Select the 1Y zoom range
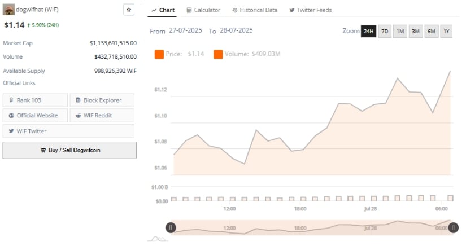The image size is (466, 246). coord(446,31)
